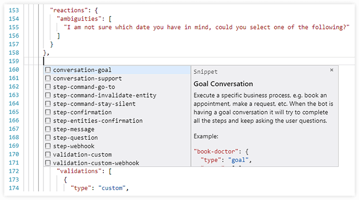The height and width of the screenshot is (200, 359).
Task: Select the step-webhook suggestion
Action: pyautogui.click(x=117, y=146)
